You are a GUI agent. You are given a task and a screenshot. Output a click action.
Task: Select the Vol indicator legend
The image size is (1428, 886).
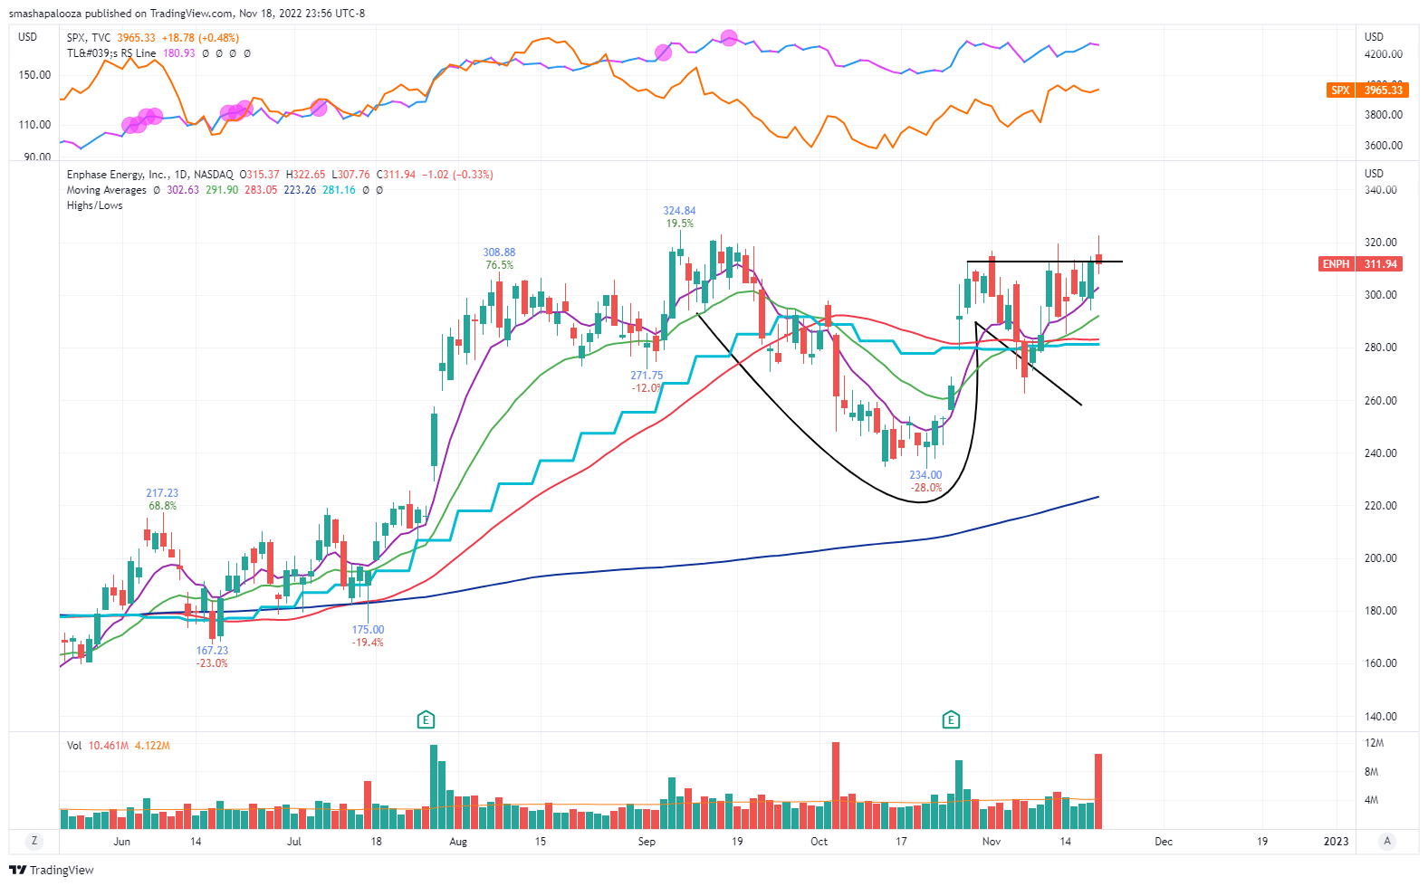pos(74,746)
